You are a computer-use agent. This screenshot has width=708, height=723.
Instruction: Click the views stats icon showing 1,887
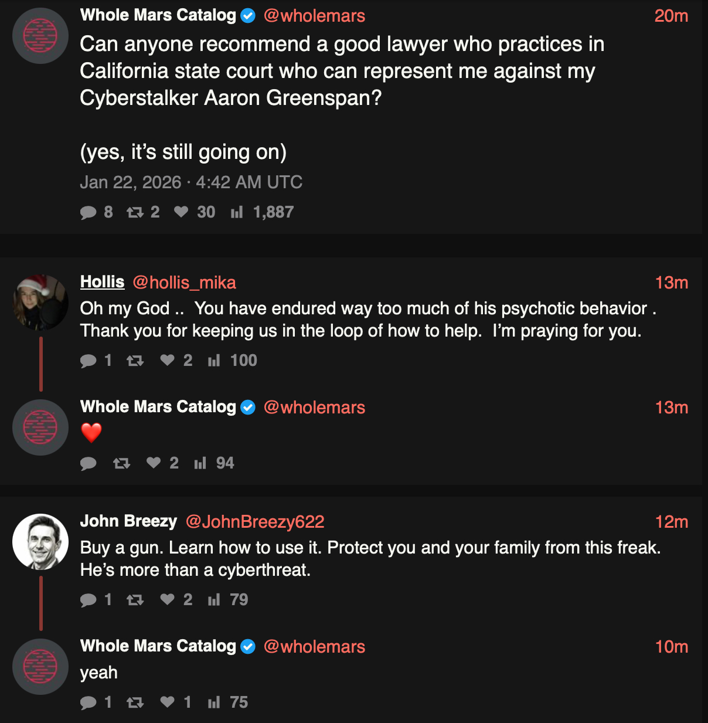click(x=237, y=212)
